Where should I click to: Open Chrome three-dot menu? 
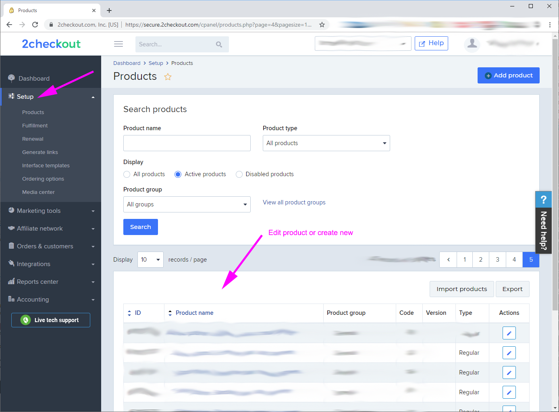click(x=550, y=25)
